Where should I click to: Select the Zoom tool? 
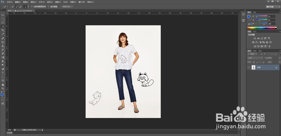[x=3, y=88]
